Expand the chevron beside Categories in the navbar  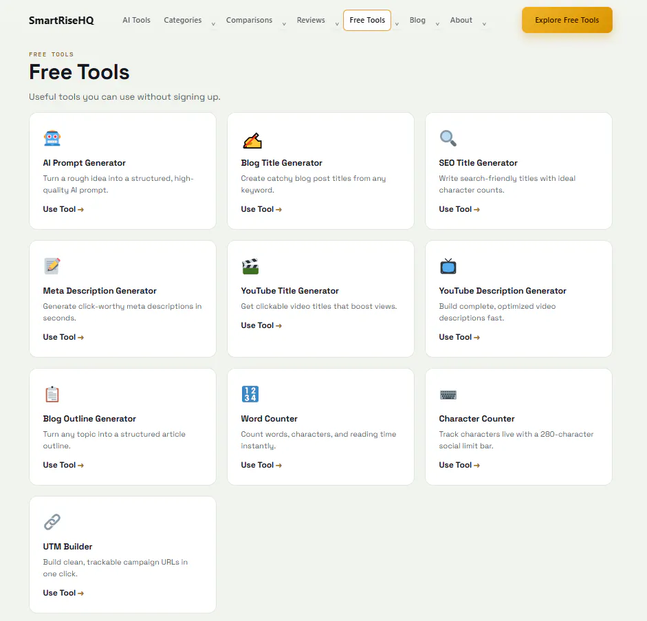click(213, 24)
